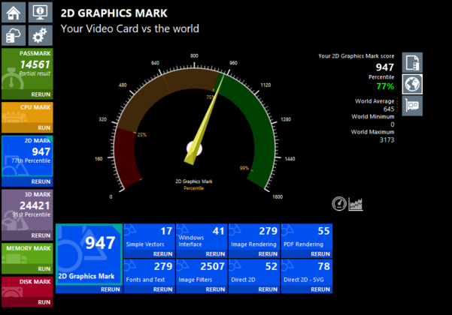
Task: Select the Memory Mark tab
Action: tap(26, 251)
